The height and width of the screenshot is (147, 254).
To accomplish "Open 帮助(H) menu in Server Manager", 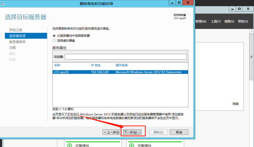I will pyautogui.click(x=243, y=21).
